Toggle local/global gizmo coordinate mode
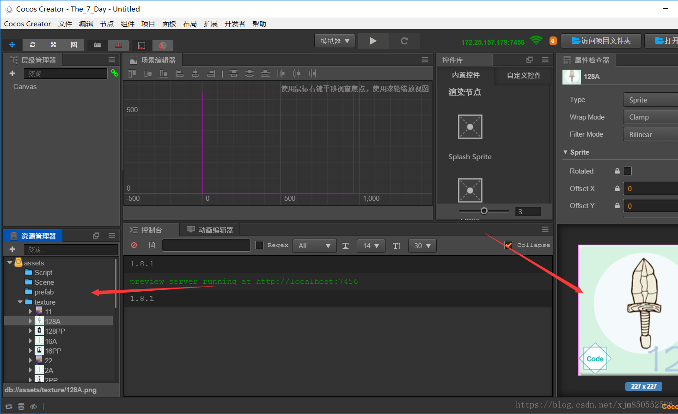678x414 pixels. pyautogui.click(x=118, y=45)
